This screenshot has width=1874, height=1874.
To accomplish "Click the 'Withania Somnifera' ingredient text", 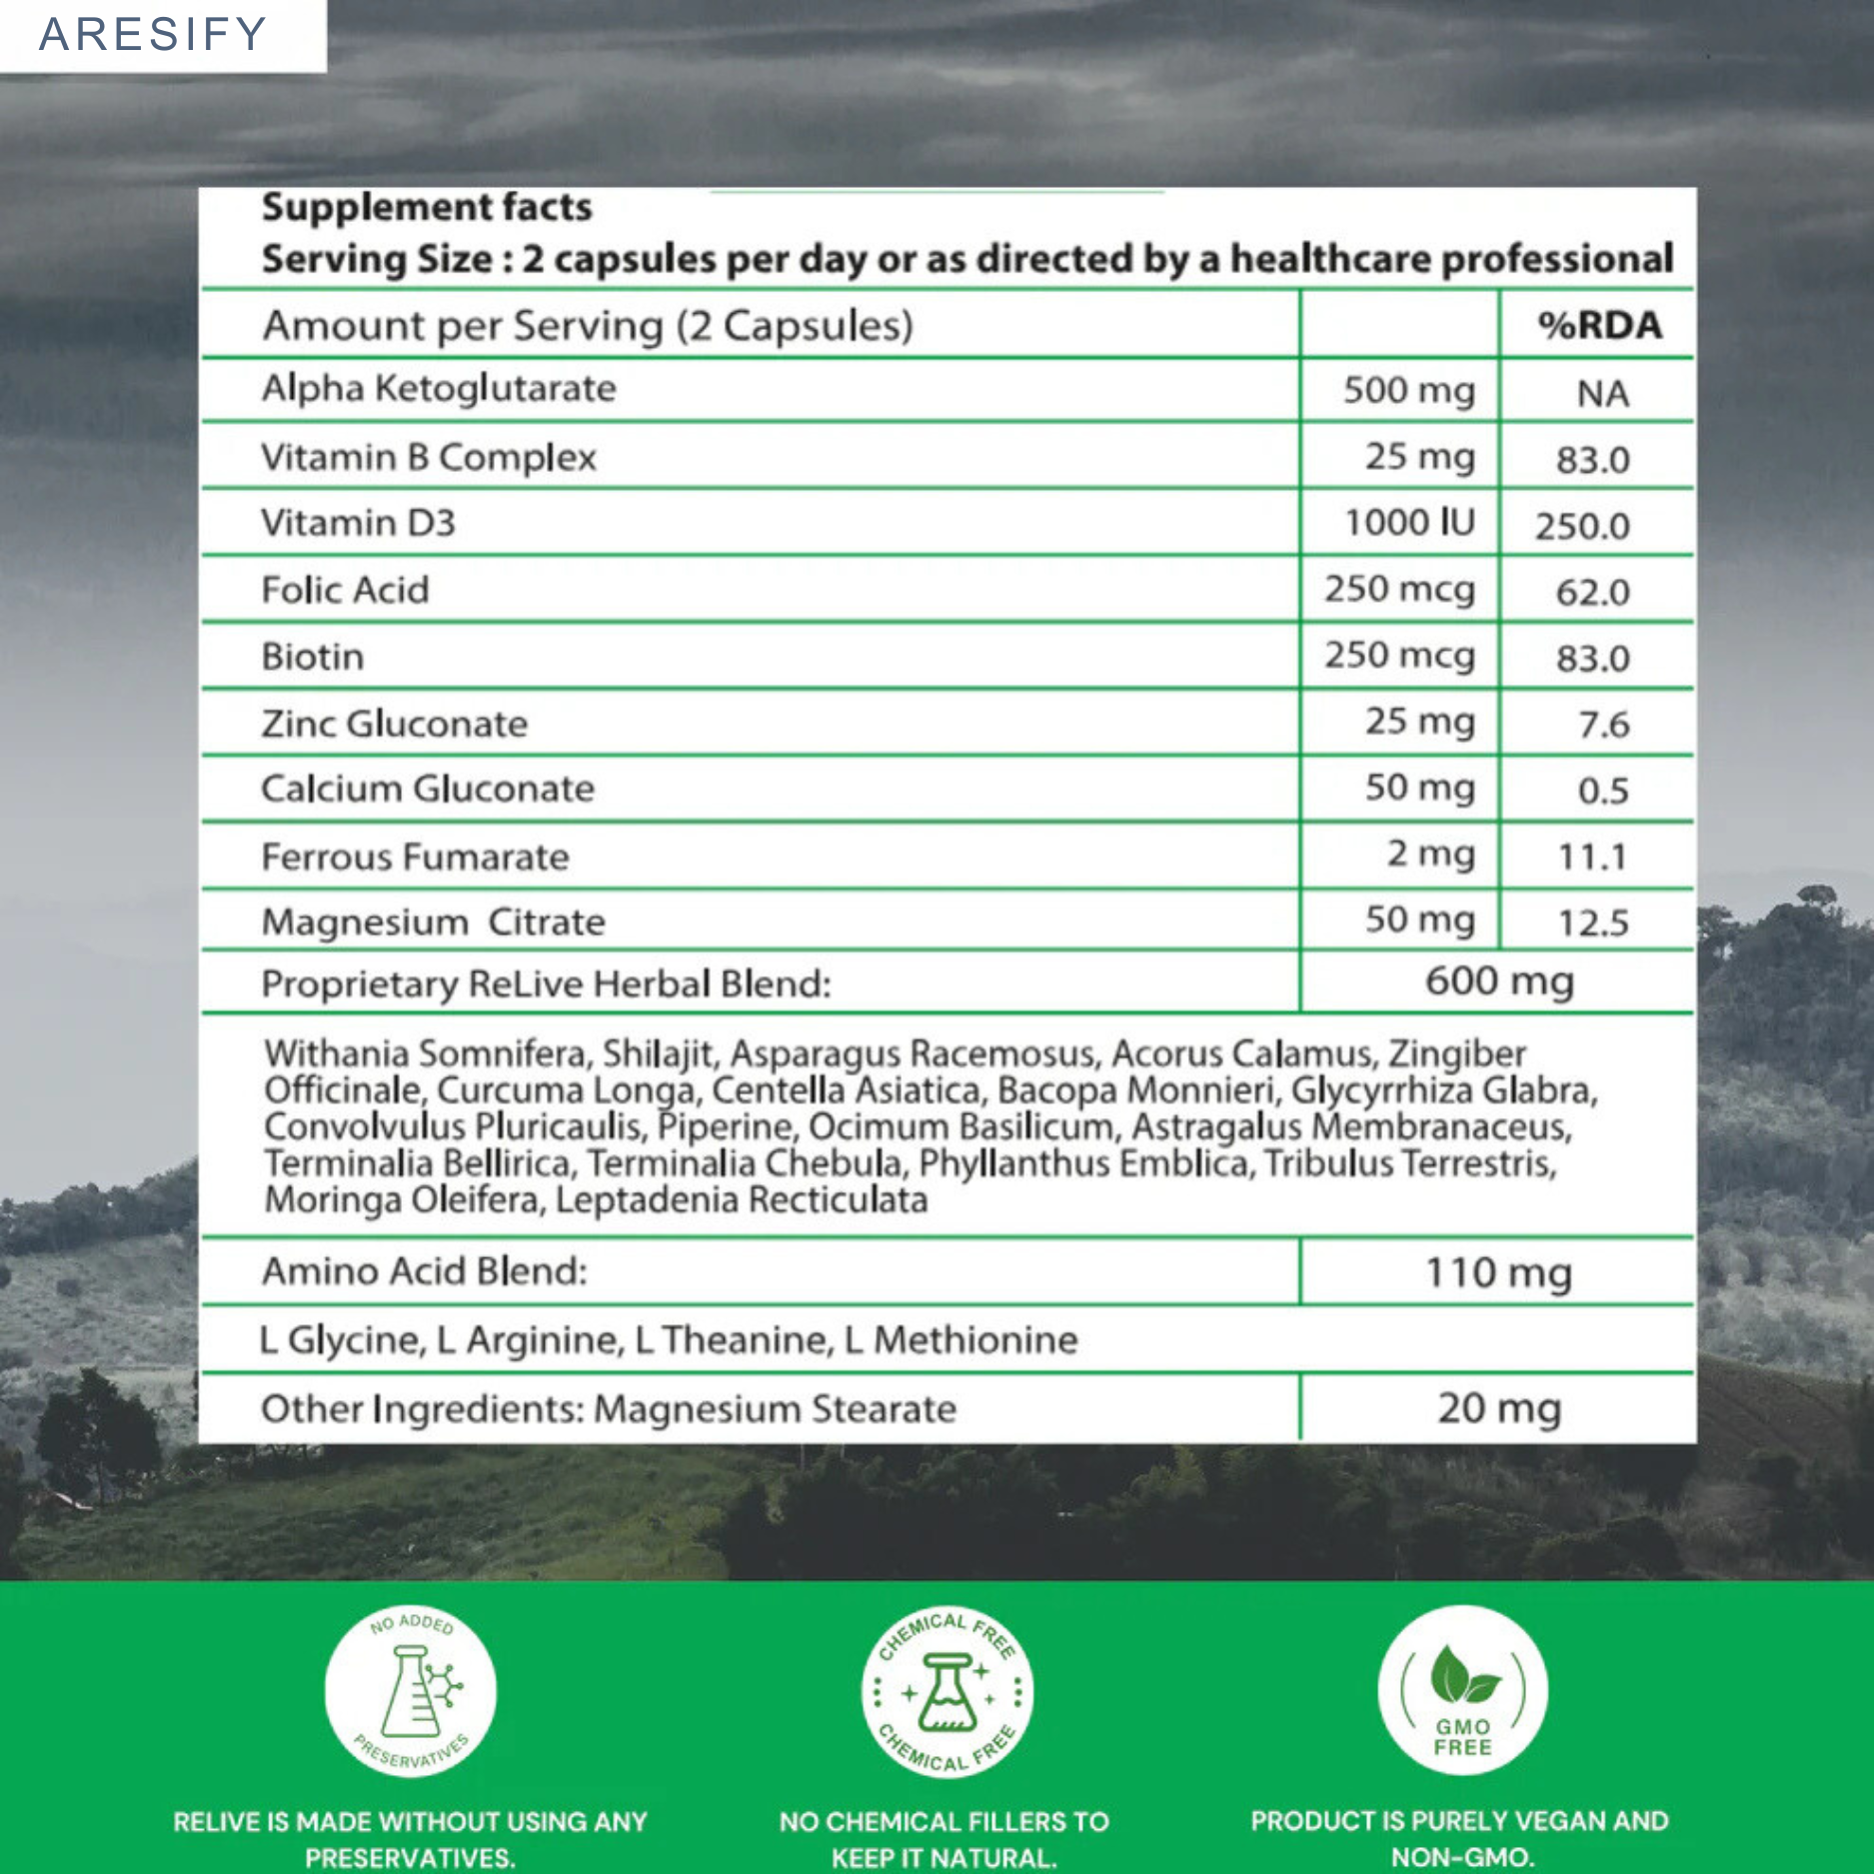I will pyautogui.click(x=428, y=1053).
